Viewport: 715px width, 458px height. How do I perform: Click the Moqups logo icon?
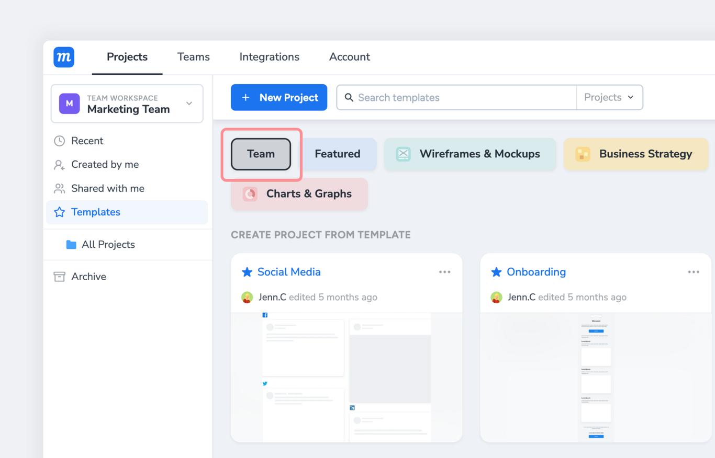64,57
